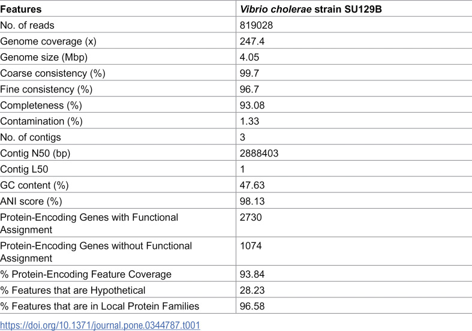The image size is (472, 331).
Task: Select Protein-Encoding Feature Coverage value 93.84
Action: (252, 274)
